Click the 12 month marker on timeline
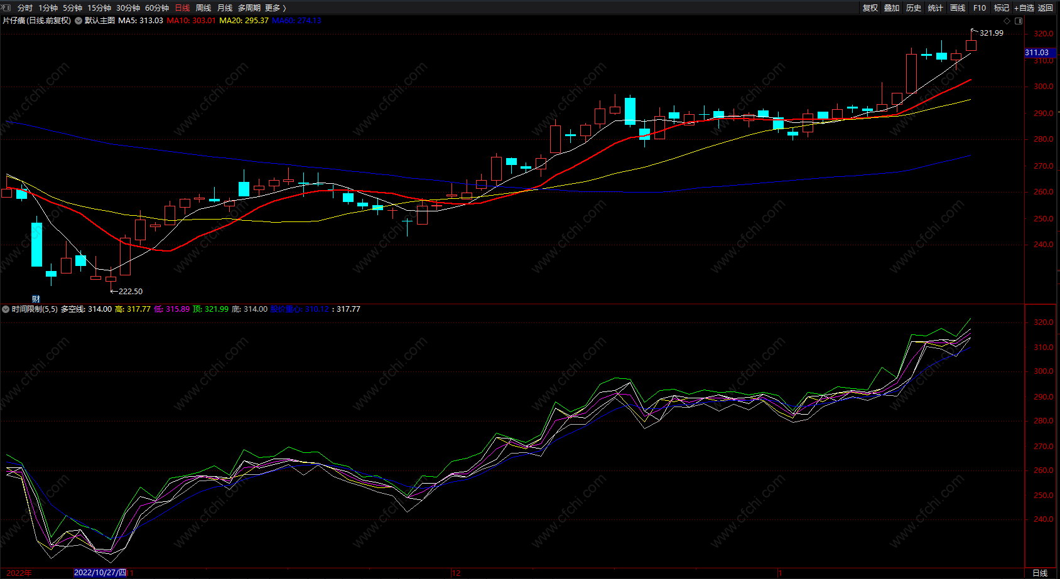 click(456, 573)
